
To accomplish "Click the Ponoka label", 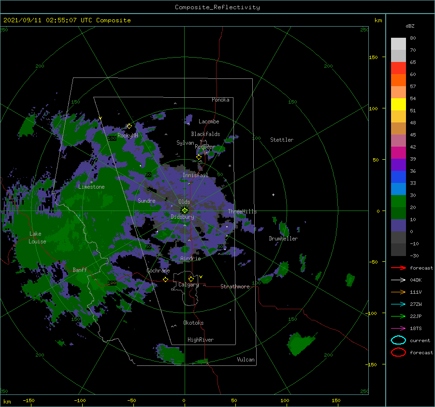I will pyautogui.click(x=220, y=100).
